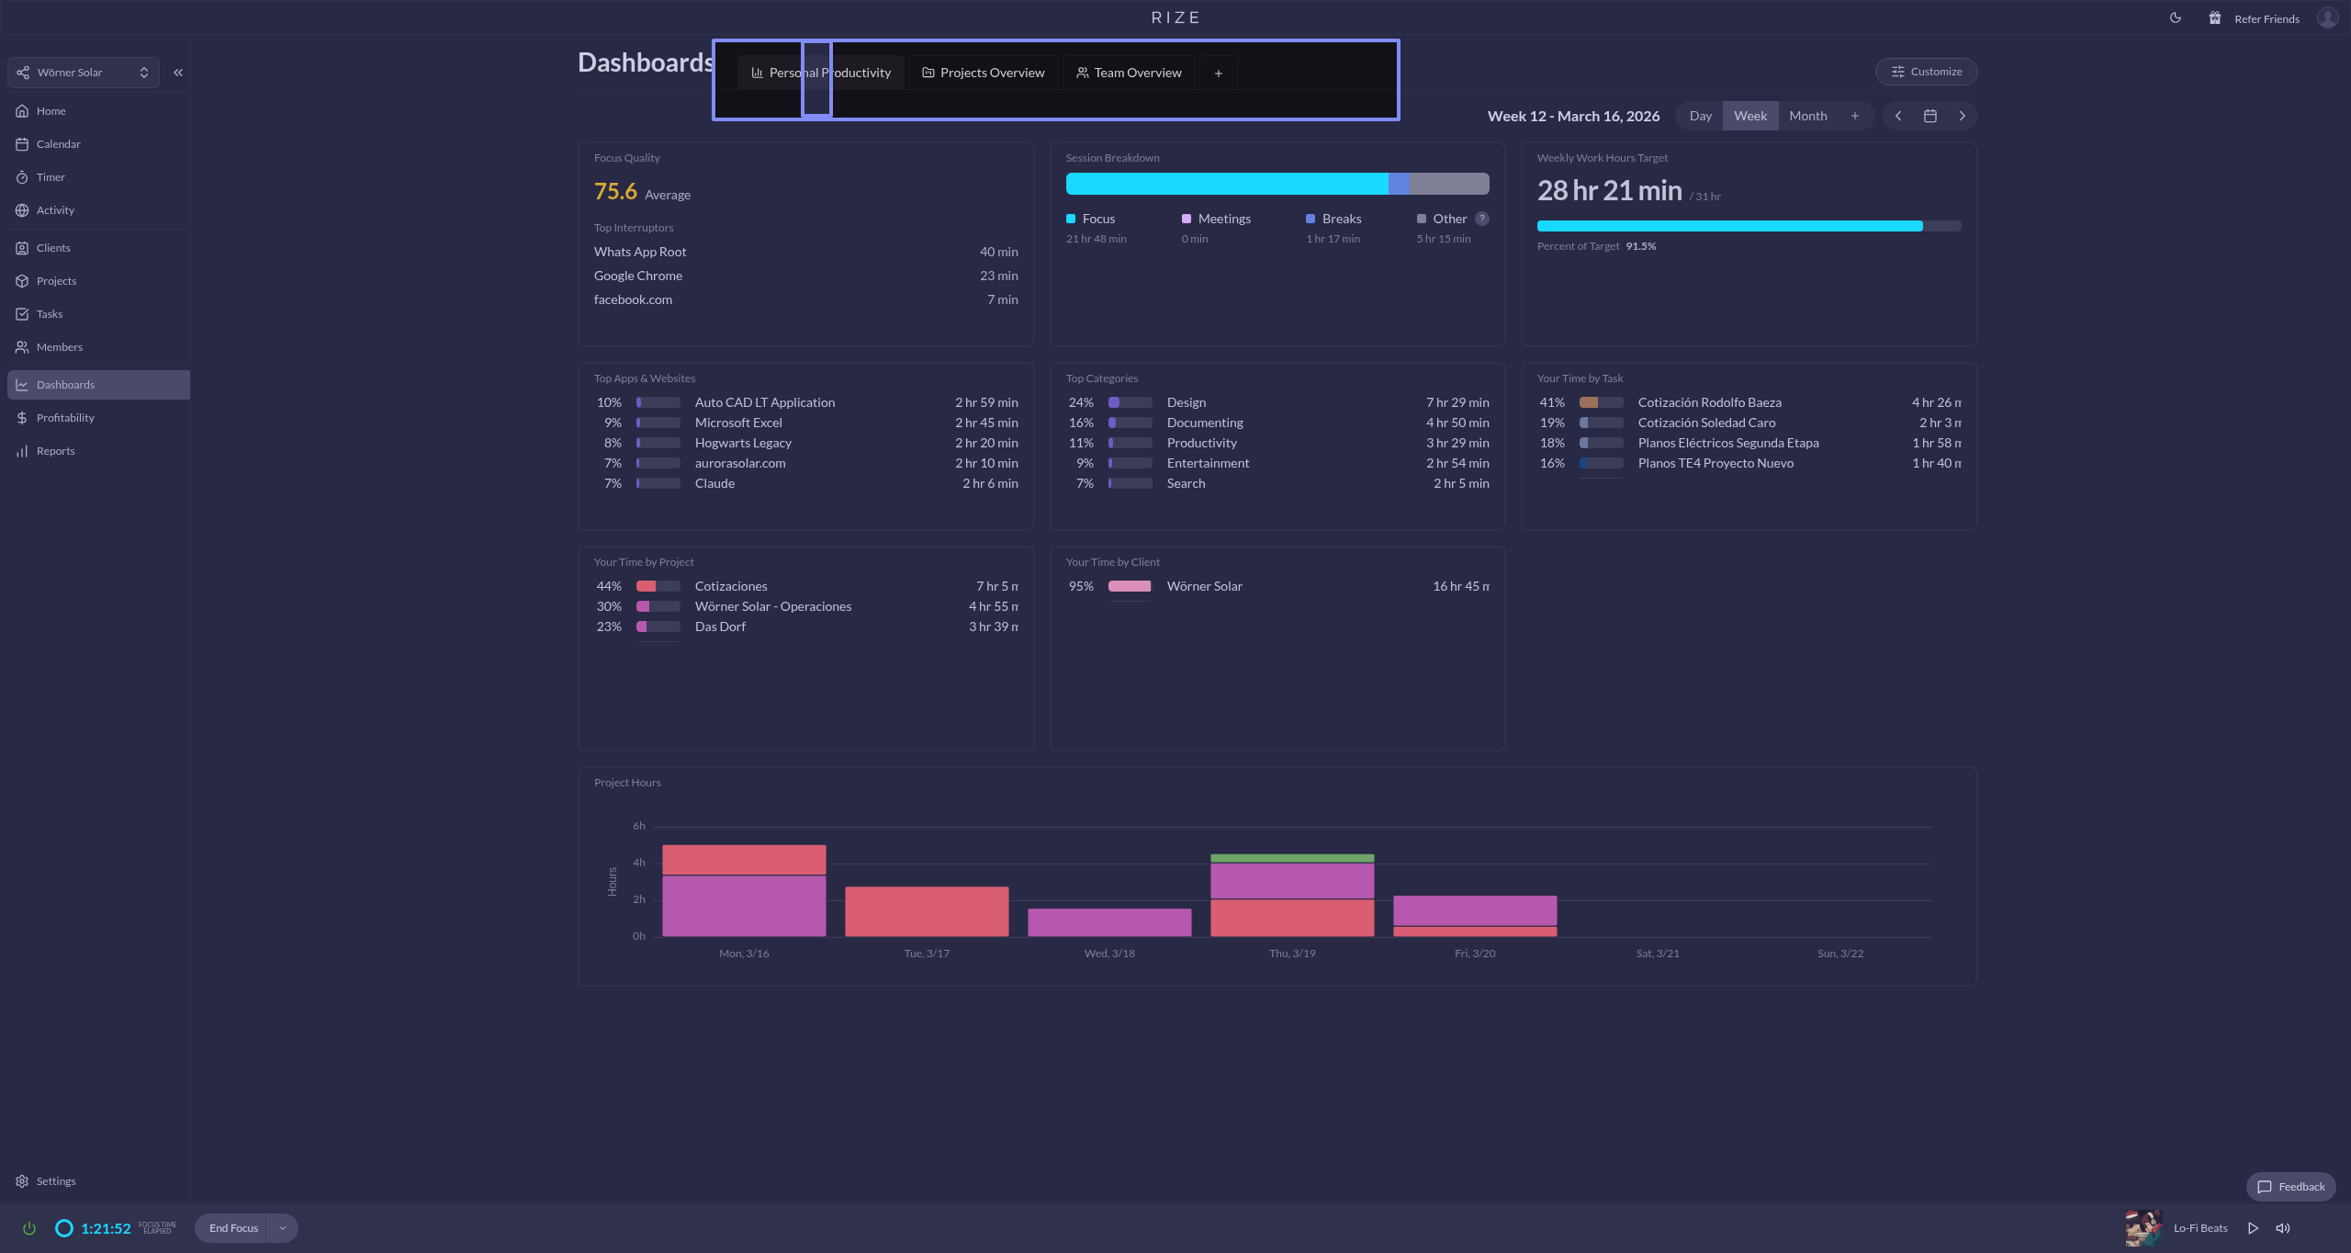The width and height of the screenshot is (2351, 1253).
Task: Switch view to Day
Action: (x=1700, y=116)
